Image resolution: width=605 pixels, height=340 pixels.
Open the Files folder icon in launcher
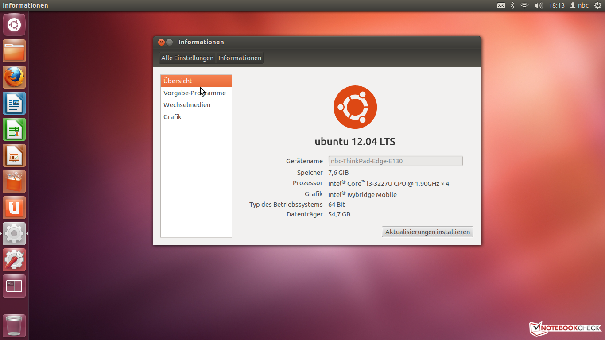click(14, 51)
